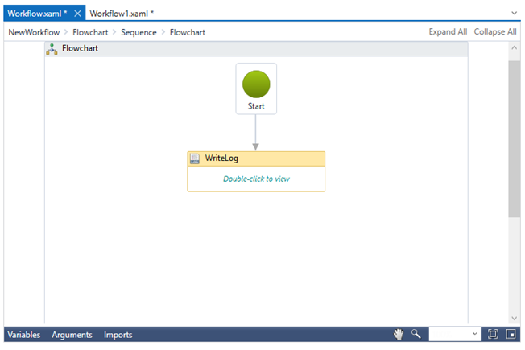
Task: Open the Variables panel
Action: (x=23, y=335)
